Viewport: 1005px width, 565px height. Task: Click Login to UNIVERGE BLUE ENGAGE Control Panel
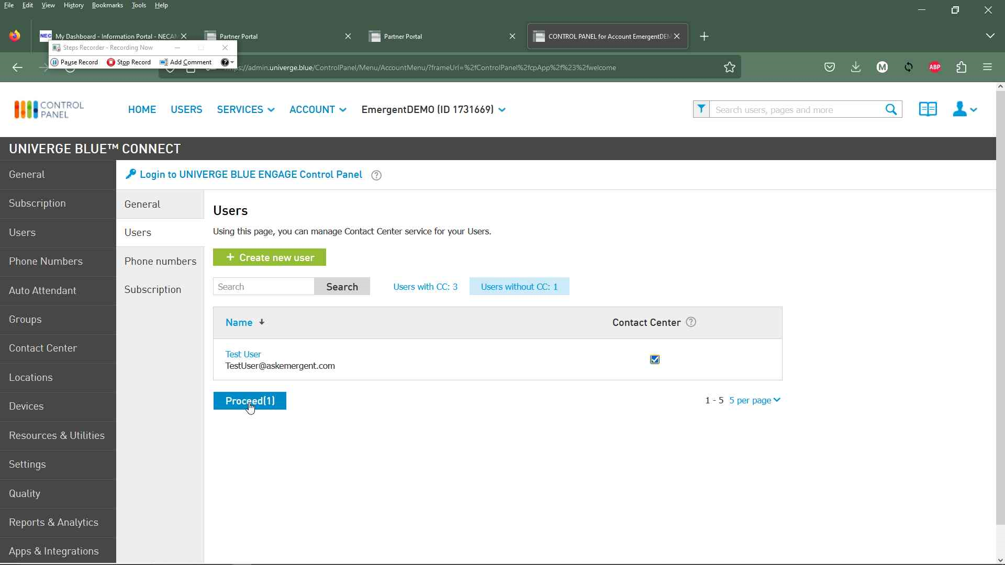point(251,174)
